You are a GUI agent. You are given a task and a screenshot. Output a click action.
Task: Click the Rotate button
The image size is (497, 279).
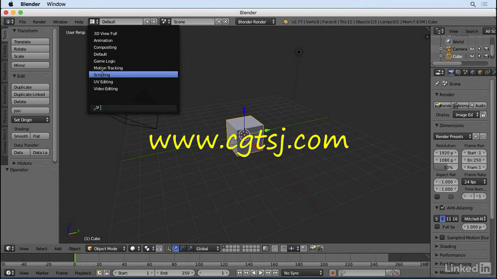click(x=30, y=49)
